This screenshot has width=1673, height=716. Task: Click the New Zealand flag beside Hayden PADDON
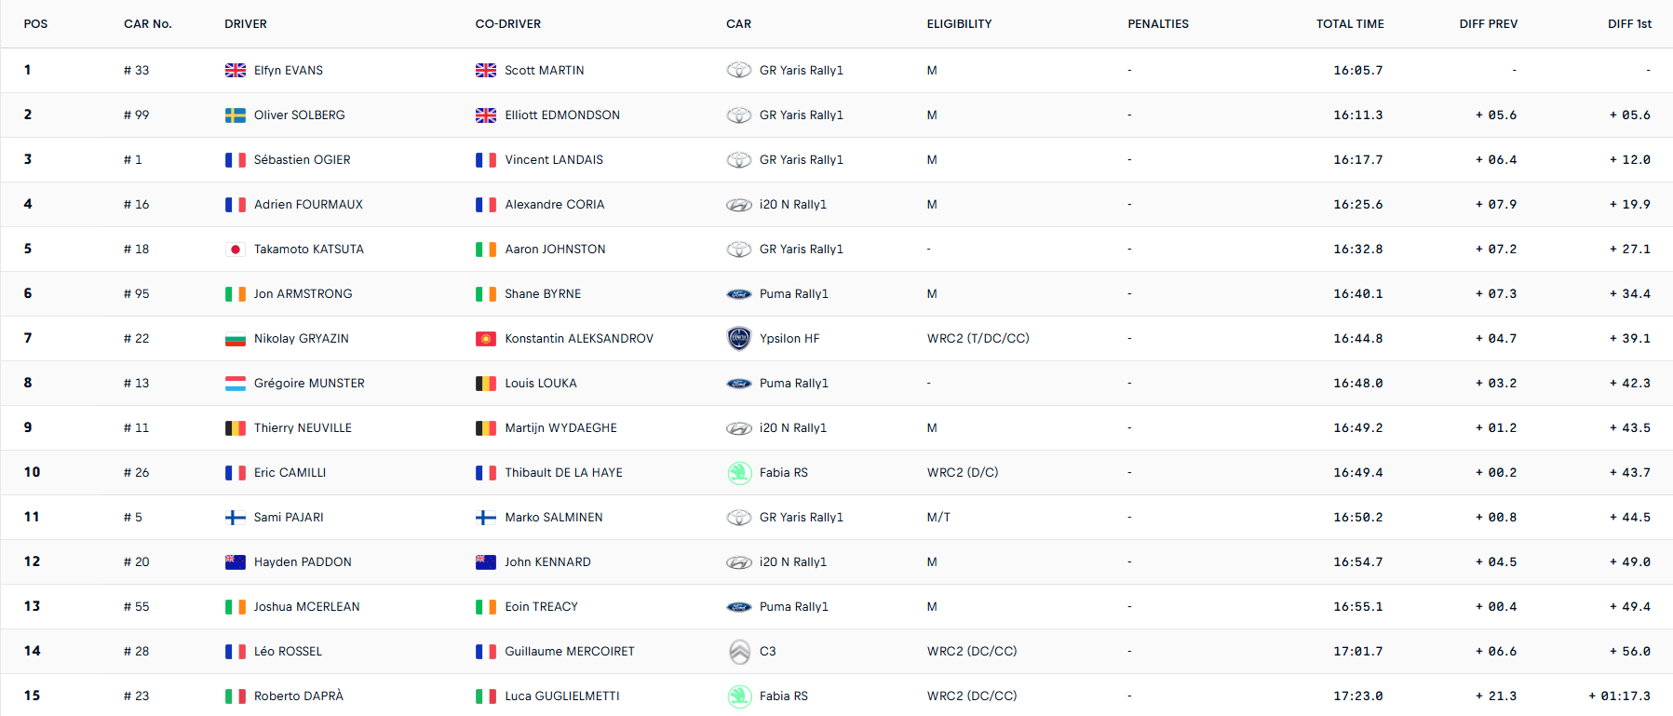click(236, 562)
